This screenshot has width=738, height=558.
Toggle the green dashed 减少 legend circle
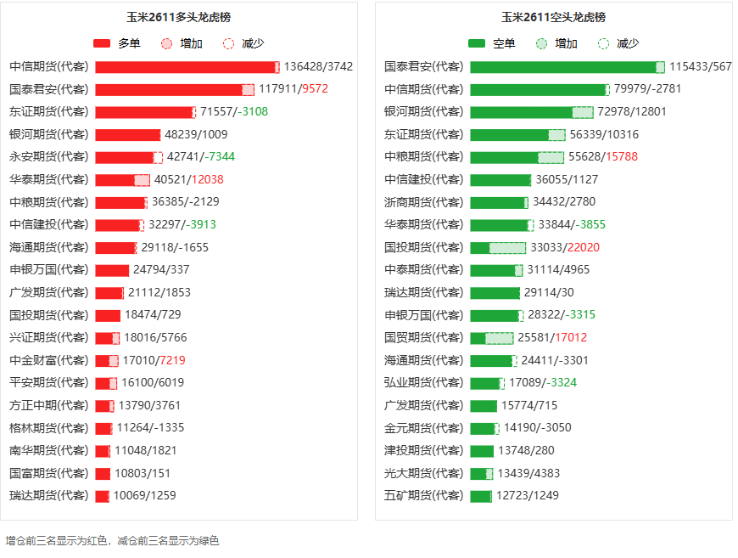(603, 44)
